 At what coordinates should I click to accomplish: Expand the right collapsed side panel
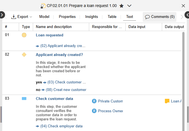click(x=187, y=15)
